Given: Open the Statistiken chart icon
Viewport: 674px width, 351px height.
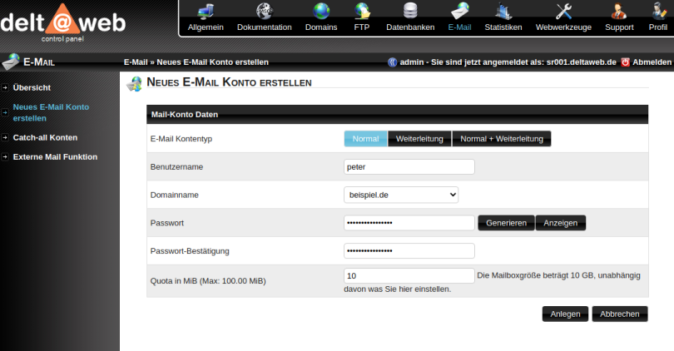Looking at the screenshot, I should pos(503,12).
